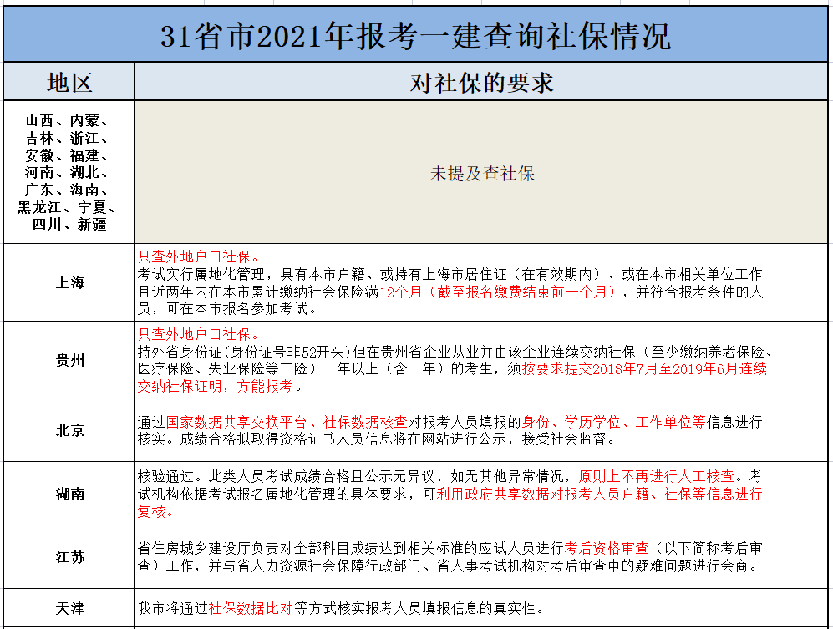Image resolution: width=833 pixels, height=629 pixels.
Task: Select the '北京' region cell
Action: coord(69,430)
